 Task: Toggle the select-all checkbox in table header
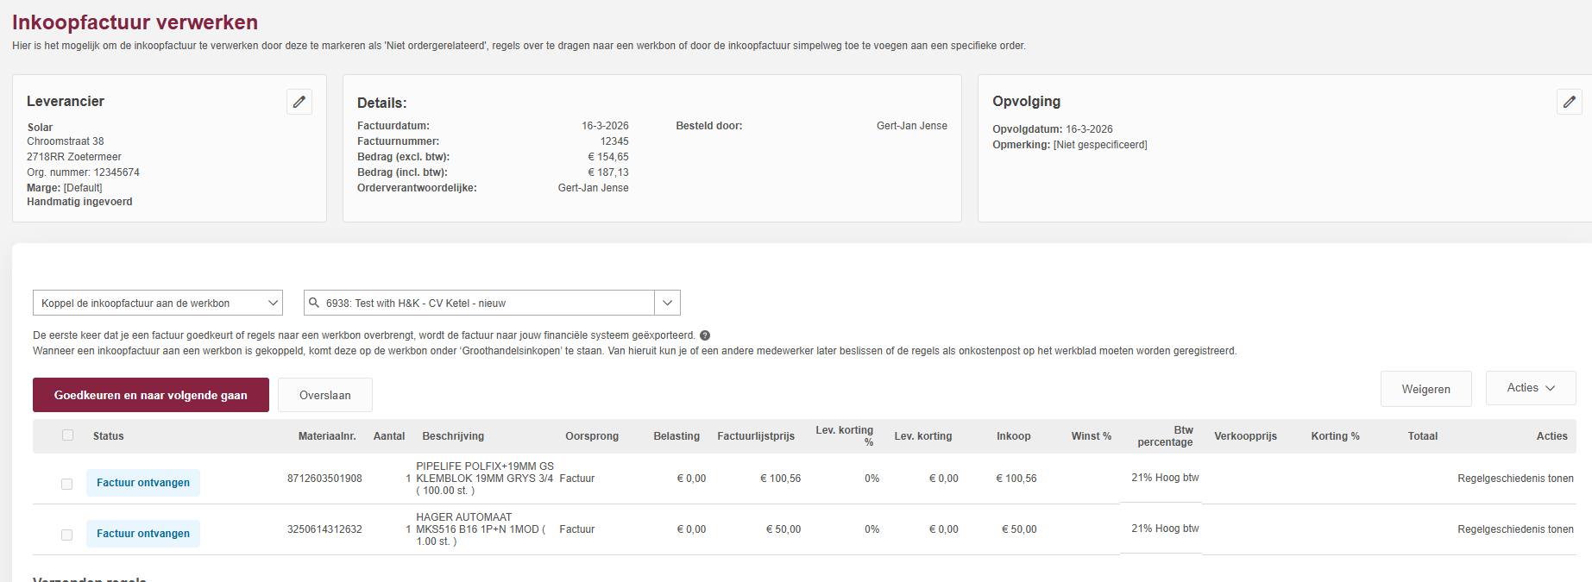(67, 435)
